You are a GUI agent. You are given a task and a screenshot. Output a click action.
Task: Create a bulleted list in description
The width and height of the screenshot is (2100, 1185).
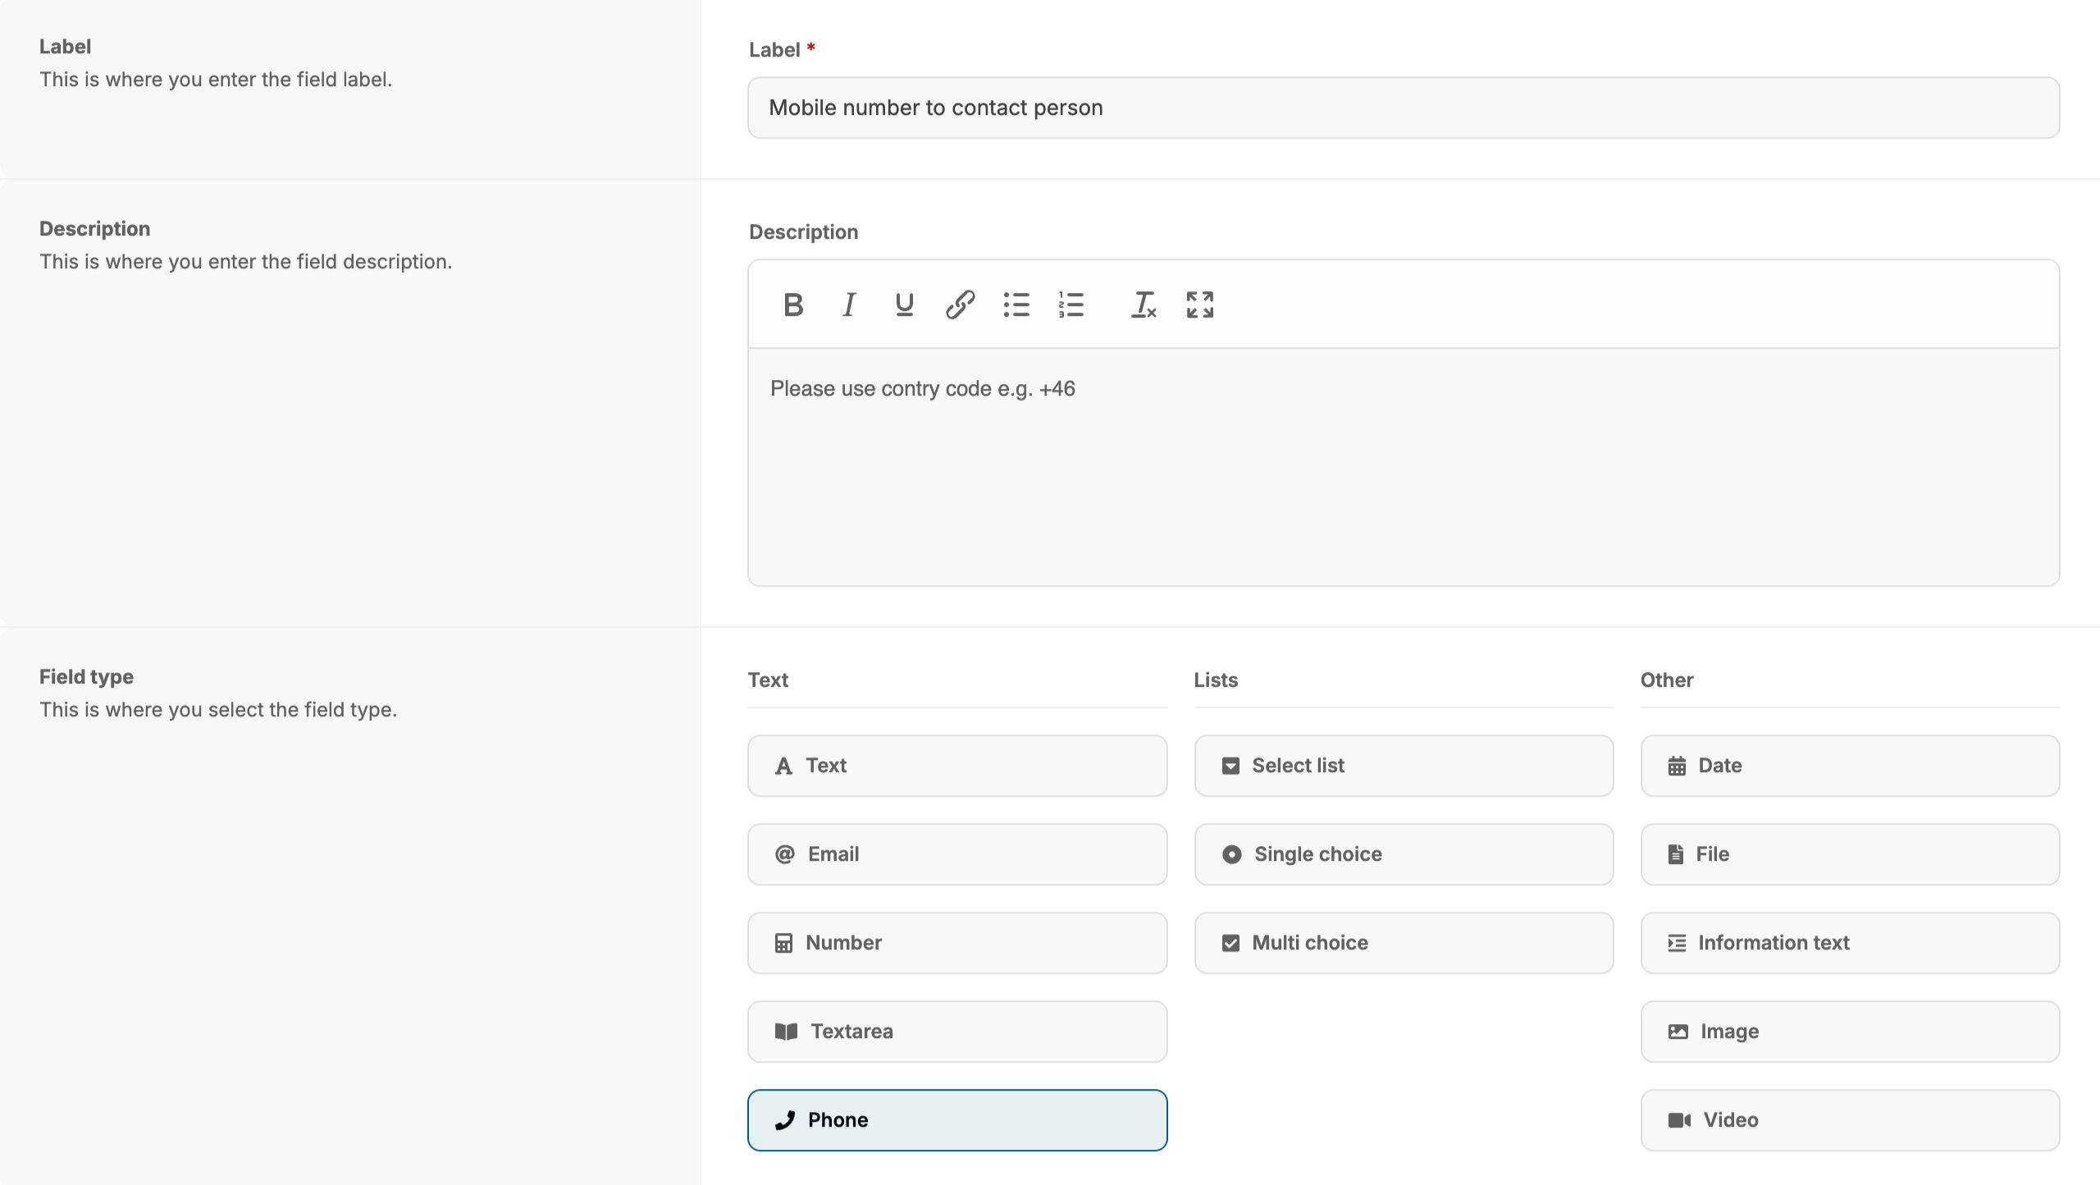(x=1016, y=305)
